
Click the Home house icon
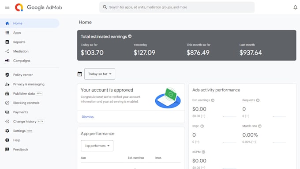click(x=7, y=23)
